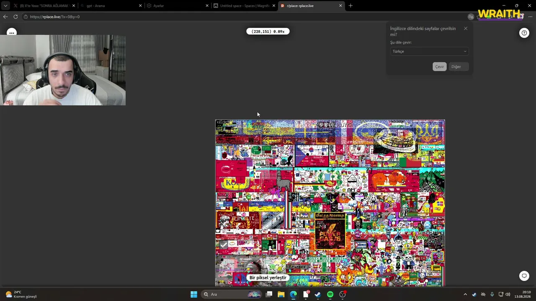Switch to the gpt - Arama tab
Image resolution: width=536 pixels, height=301 pixels.
tap(111, 6)
